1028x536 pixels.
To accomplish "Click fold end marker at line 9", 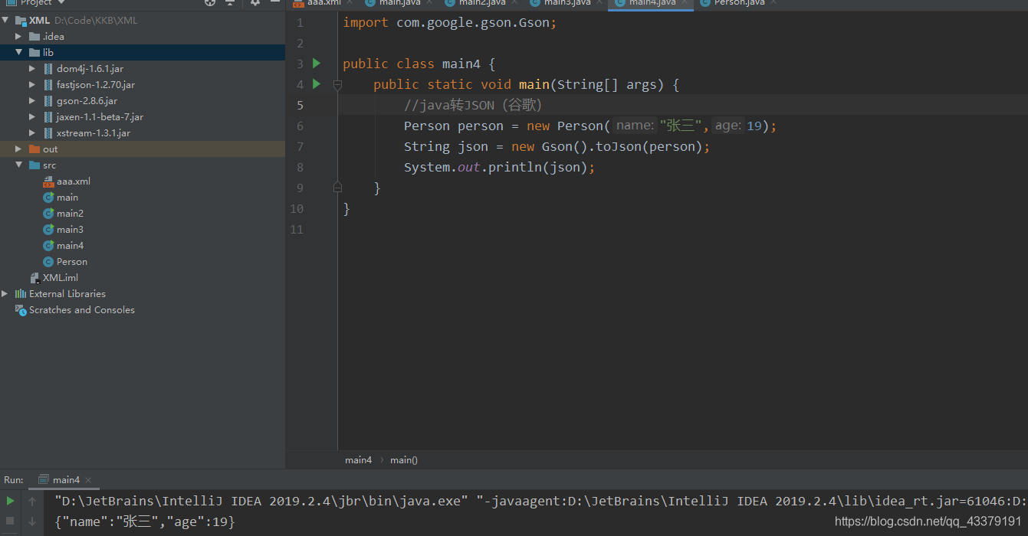I will pyautogui.click(x=337, y=187).
